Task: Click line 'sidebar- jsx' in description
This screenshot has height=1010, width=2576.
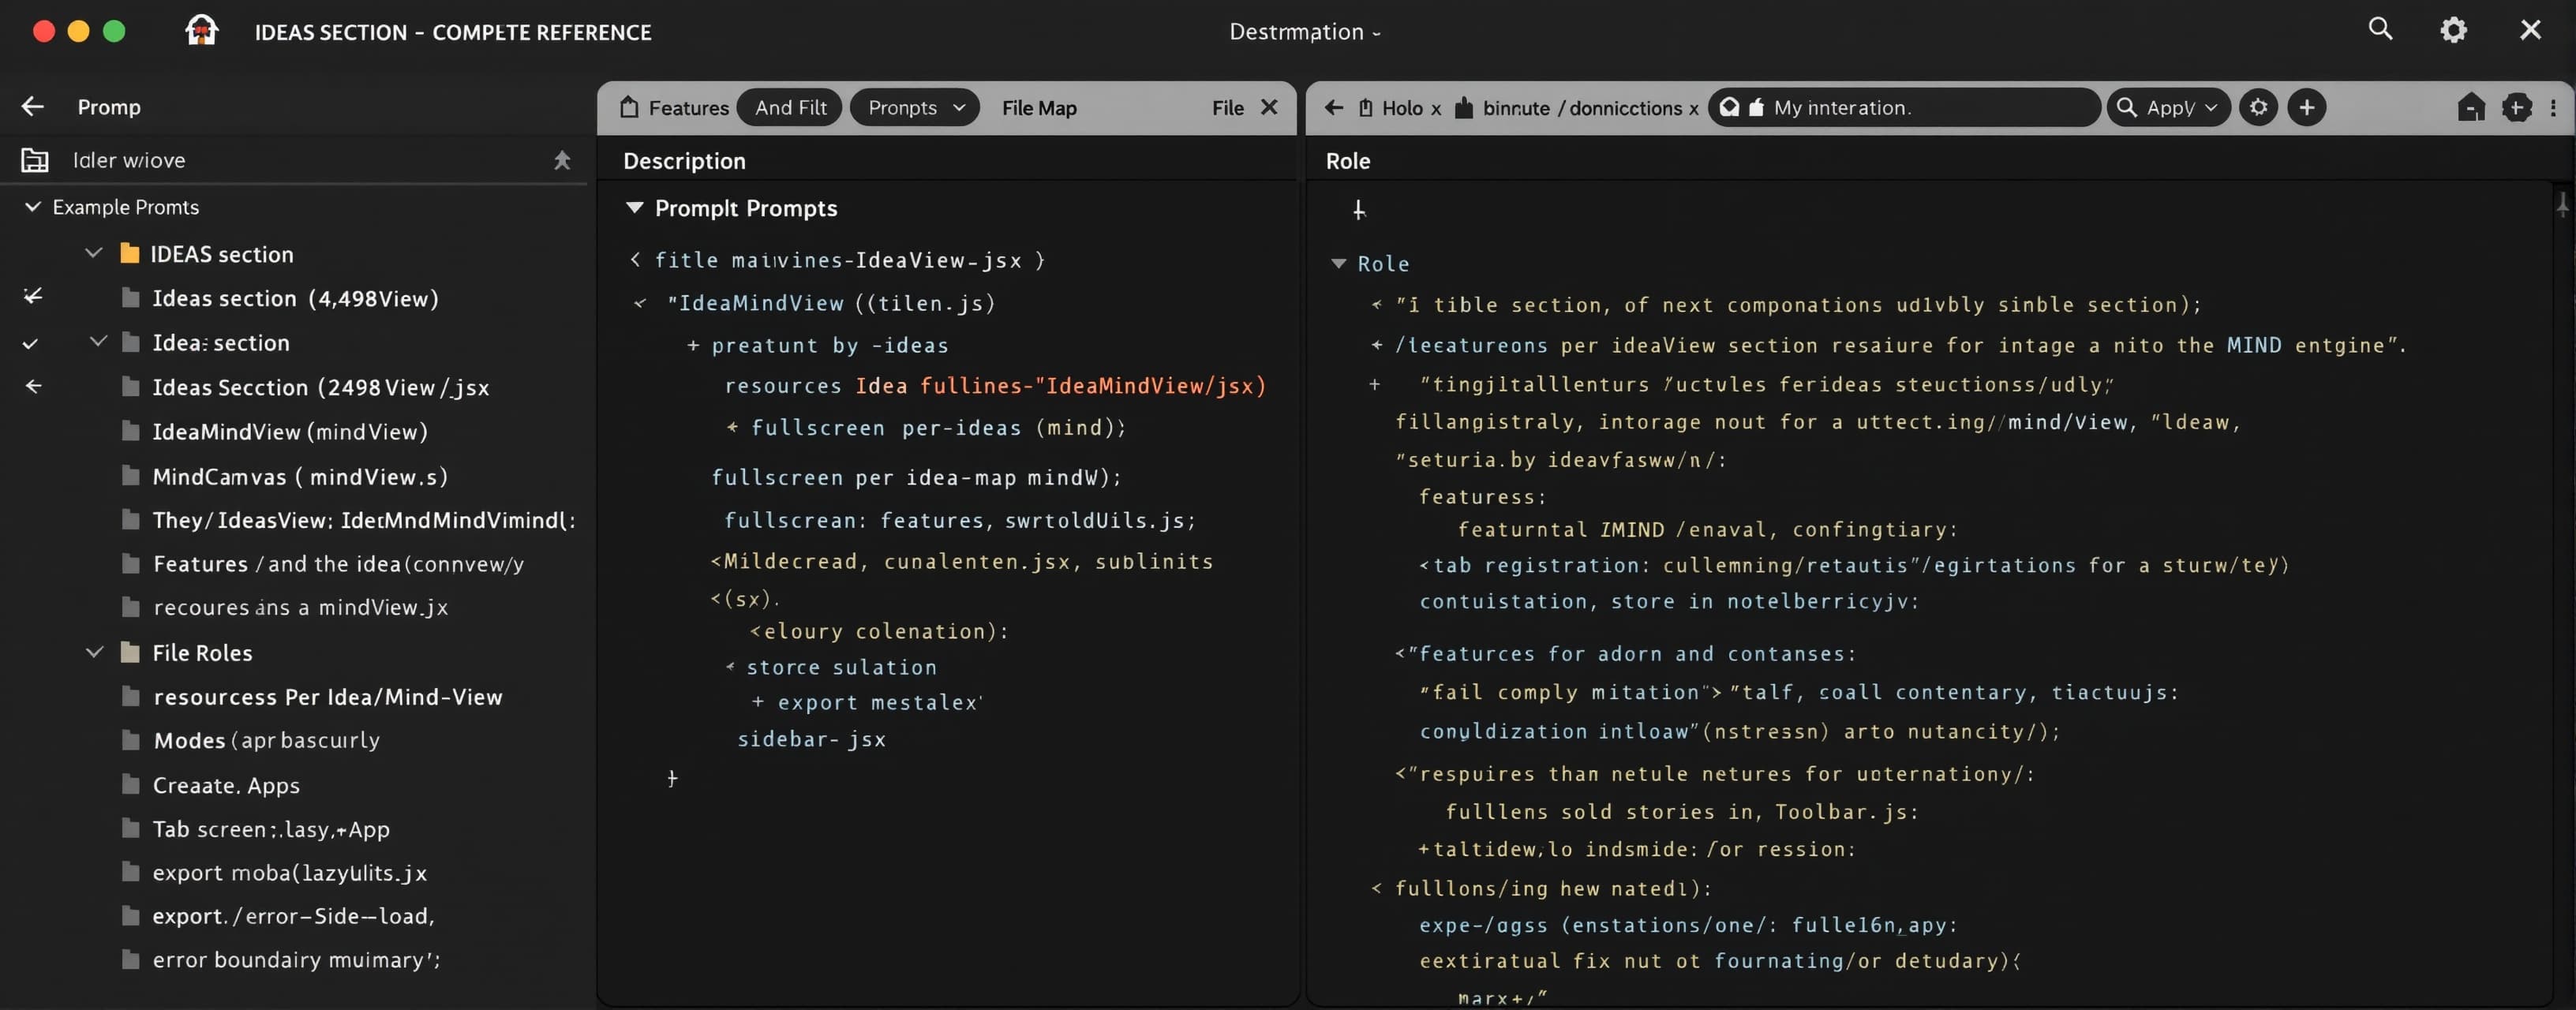Action: (x=811, y=739)
